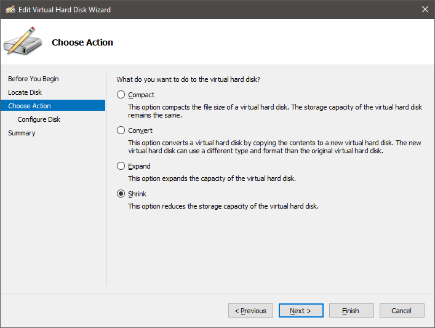
Task: Click the 'What do you want to do' question
Action: [188, 79]
